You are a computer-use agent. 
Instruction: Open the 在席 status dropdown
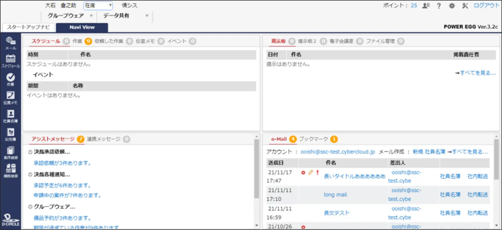tap(98, 6)
